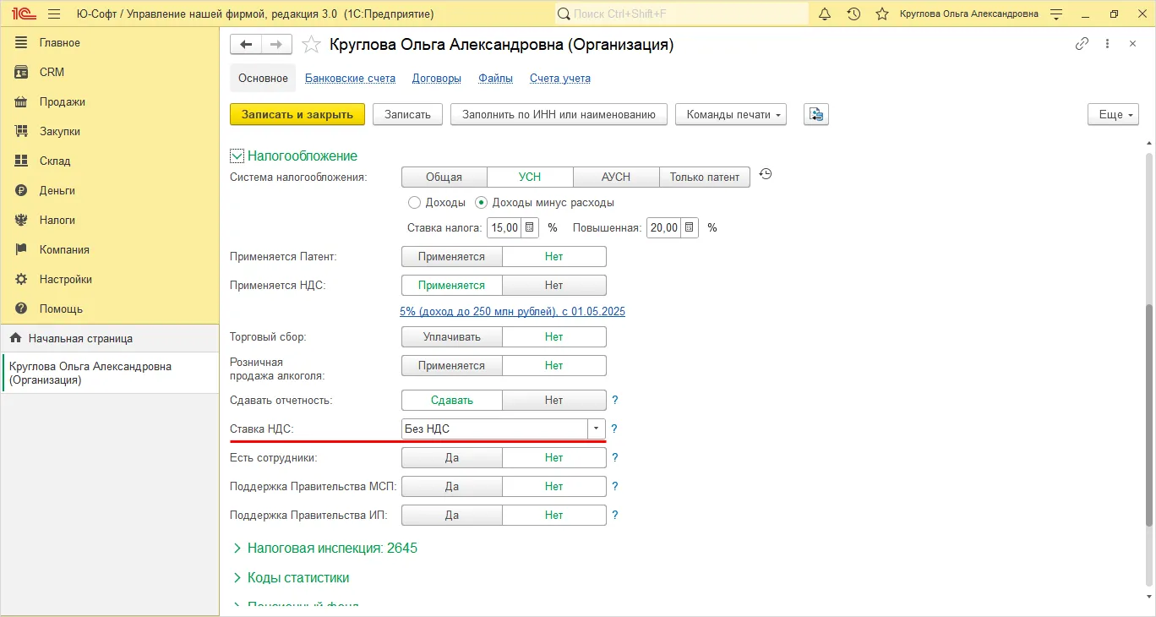Click the report icon button after Команды печати
The height and width of the screenshot is (617, 1156).
816,114
